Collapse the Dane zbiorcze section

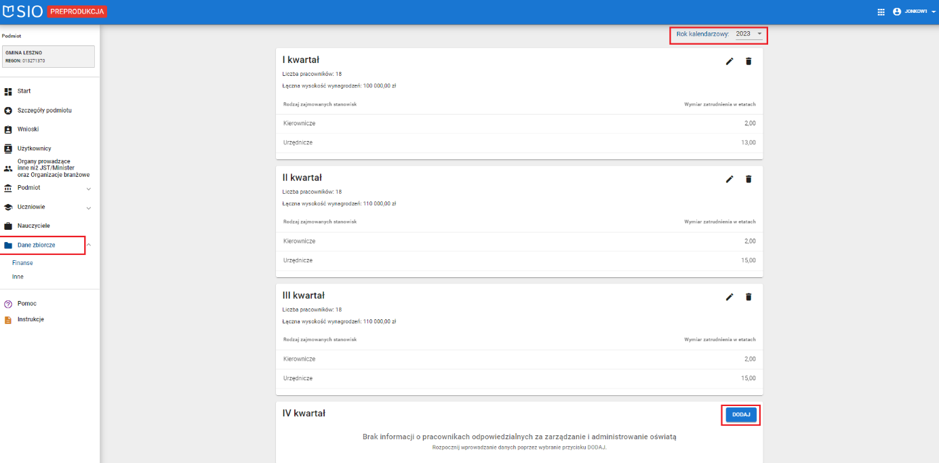click(x=89, y=245)
